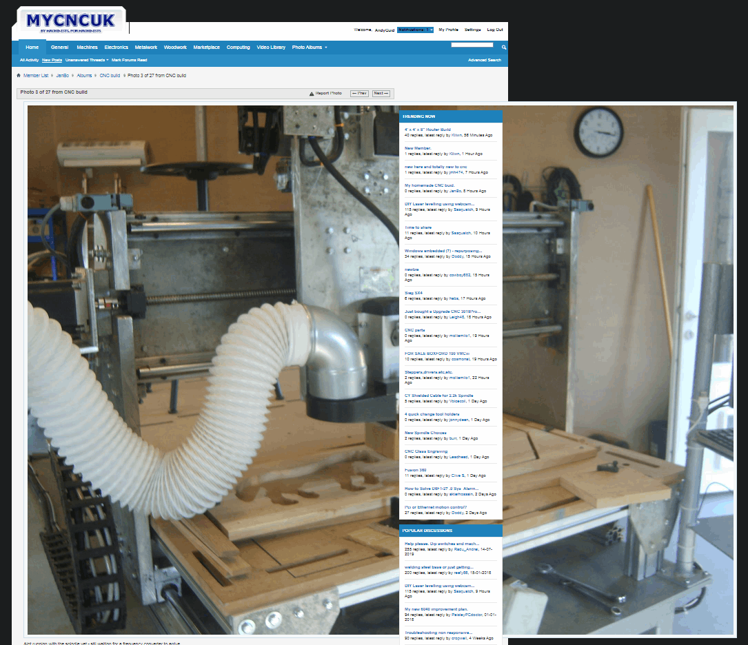The image size is (748, 645).
Task: Click the New Posts link
Action: pos(52,61)
